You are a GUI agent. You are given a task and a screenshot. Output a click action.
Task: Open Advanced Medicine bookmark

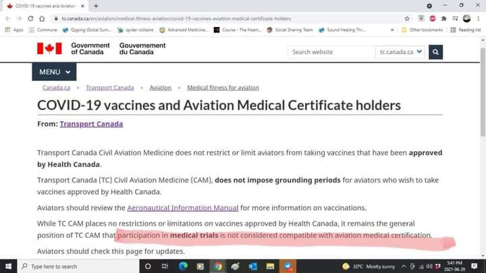coord(184,30)
